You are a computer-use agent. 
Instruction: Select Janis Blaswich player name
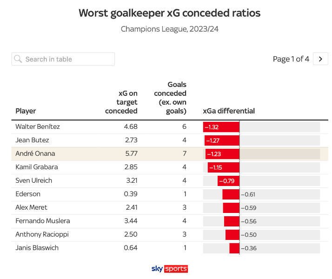click(x=37, y=248)
